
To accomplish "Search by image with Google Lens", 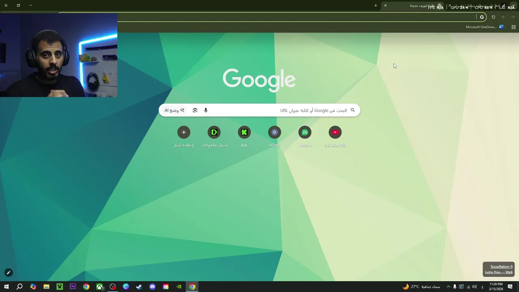I will [x=195, y=110].
